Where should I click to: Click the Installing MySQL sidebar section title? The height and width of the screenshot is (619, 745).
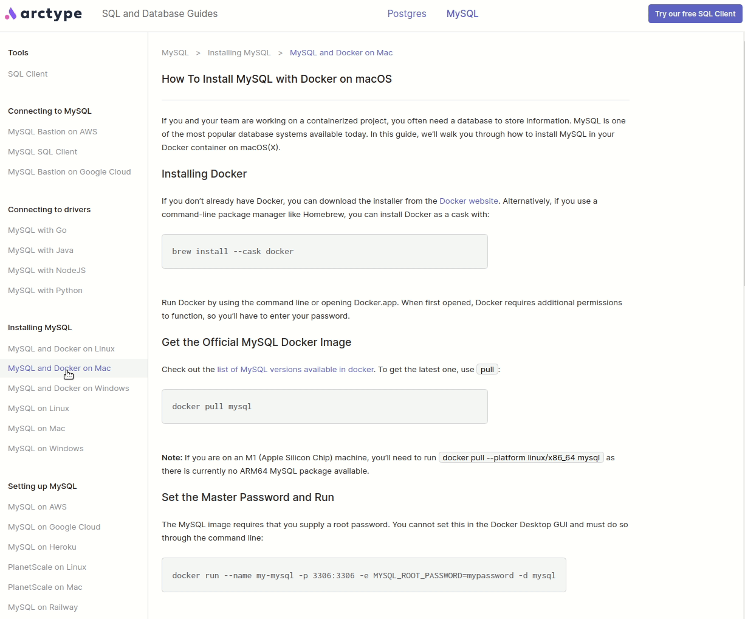click(39, 327)
